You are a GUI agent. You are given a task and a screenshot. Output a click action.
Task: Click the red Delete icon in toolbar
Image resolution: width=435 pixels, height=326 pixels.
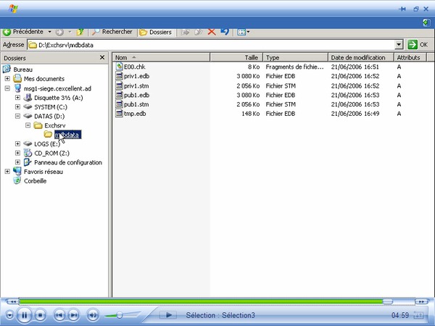[212, 32]
